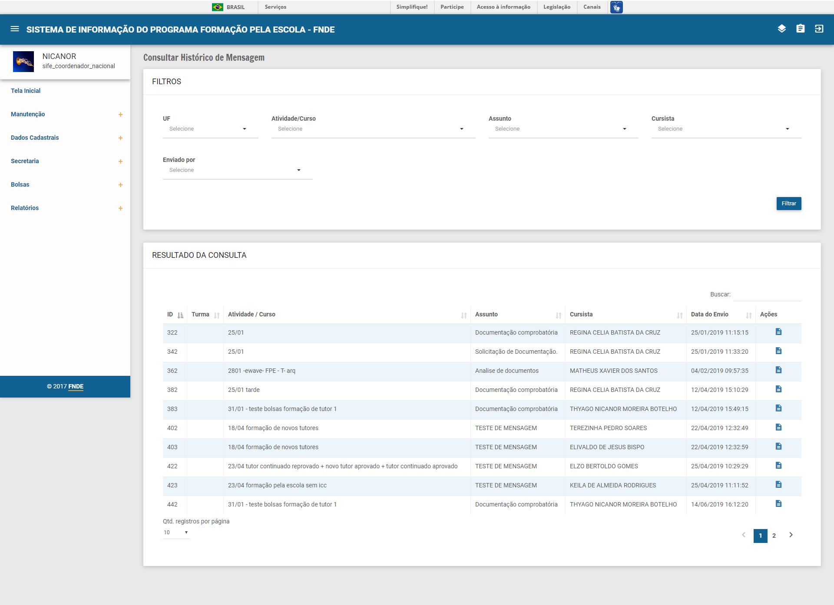
Task: Click the accessibility Libras icon
Action: point(616,7)
